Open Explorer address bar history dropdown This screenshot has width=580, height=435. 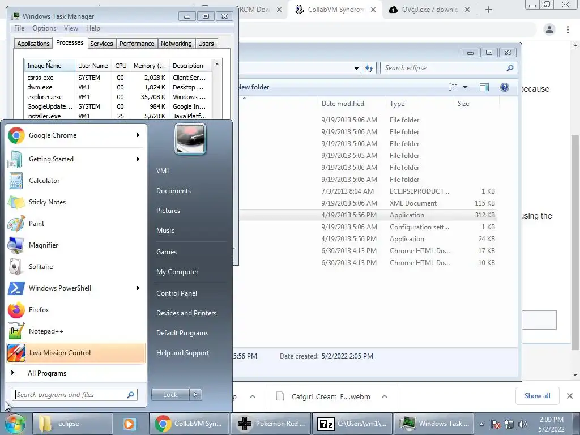click(356, 68)
